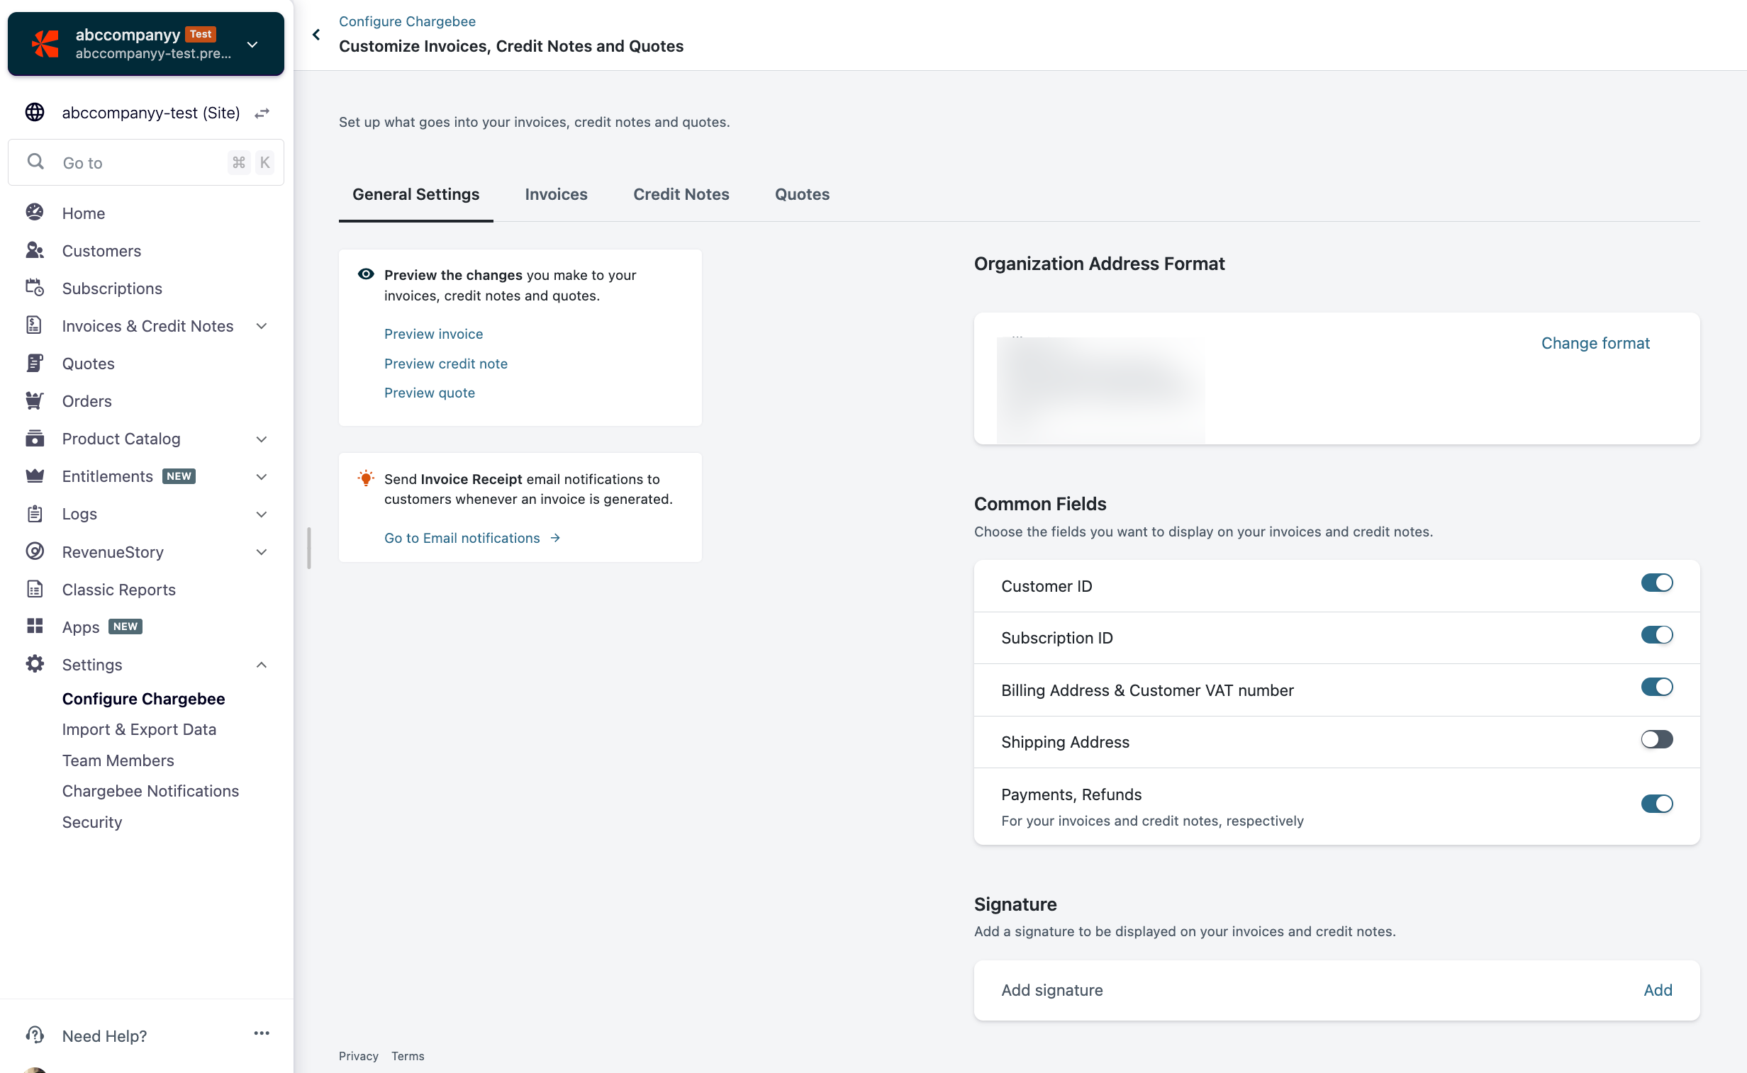Switch to the Credit Notes tab
The image size is (1747, 1073).
[x=681, y=194]
